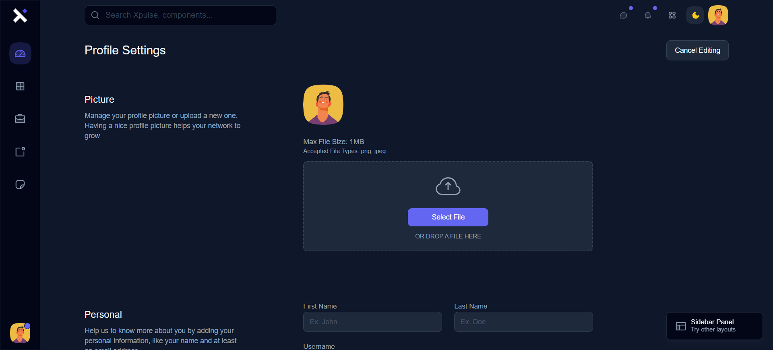Click the Select File button
This screenshot has width=773, height=350.
point(448,217)
